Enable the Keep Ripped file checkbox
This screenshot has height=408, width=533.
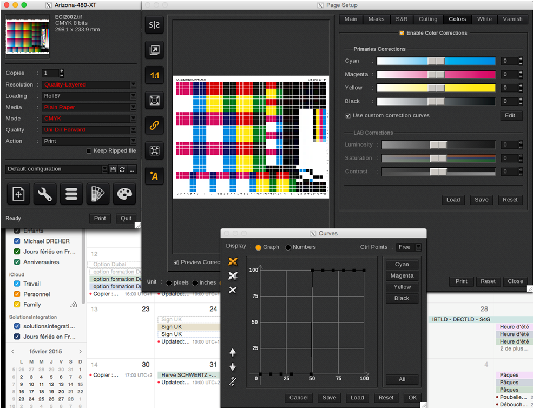point(89,151)
